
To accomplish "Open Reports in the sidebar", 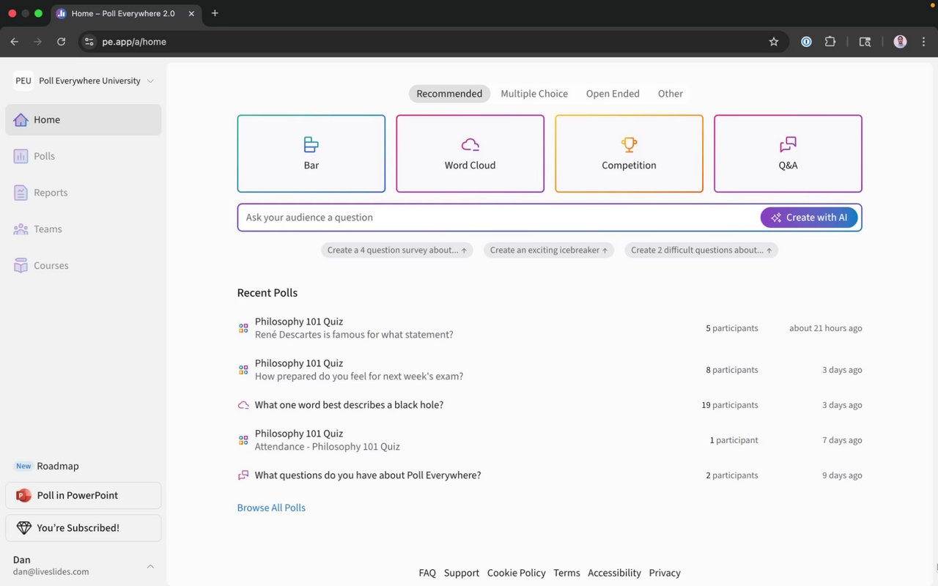I will tap(84, 193).
